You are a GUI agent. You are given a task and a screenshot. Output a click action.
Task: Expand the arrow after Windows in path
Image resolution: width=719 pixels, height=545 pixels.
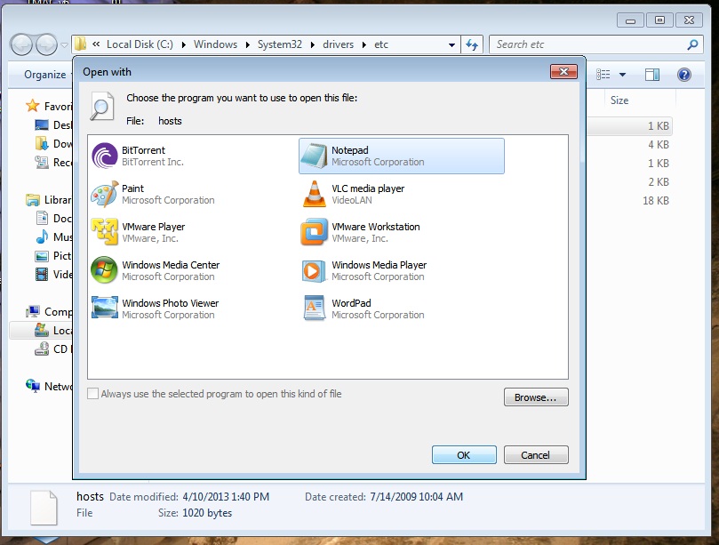tap(248, 45)
